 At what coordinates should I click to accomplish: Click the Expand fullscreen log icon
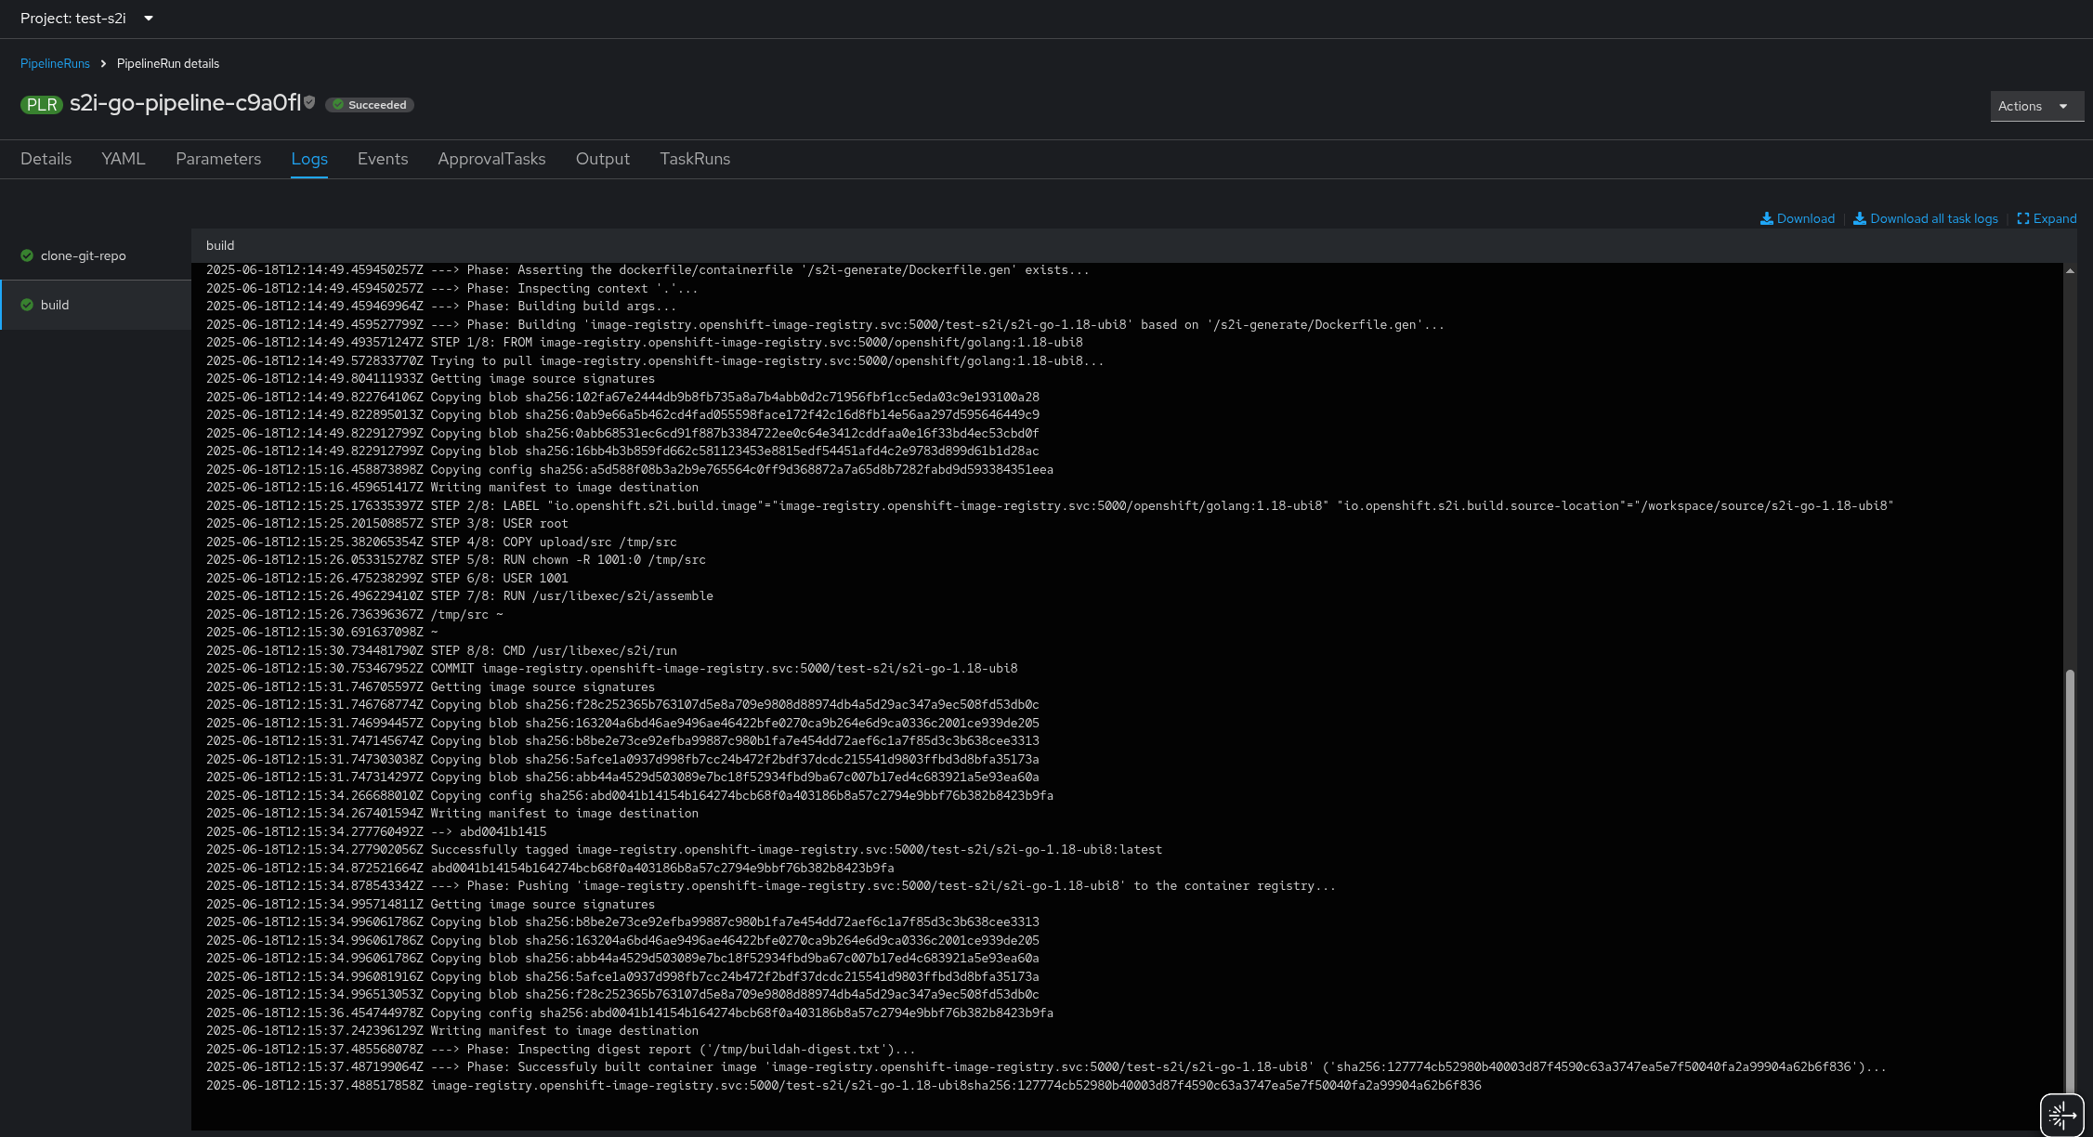[2022, 218]
